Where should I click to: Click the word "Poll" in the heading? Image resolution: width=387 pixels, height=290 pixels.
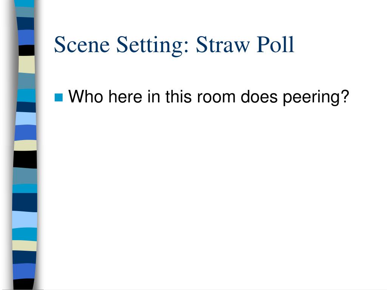coord(276,45)
